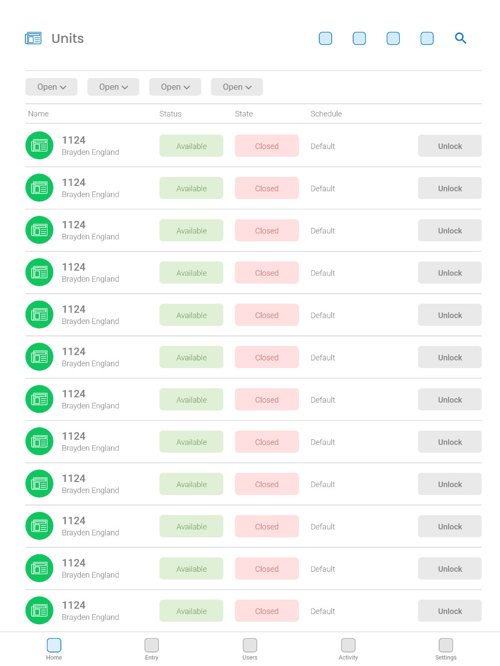The image size is (500, 666).
Task: Click the Schedule column header
Action: click(326, 114)
